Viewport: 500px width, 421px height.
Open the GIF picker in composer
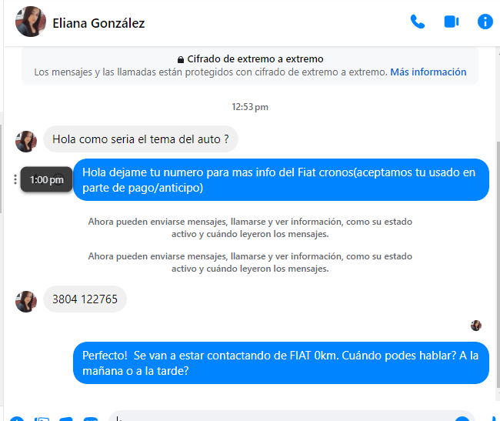click(x=91, y=419)
